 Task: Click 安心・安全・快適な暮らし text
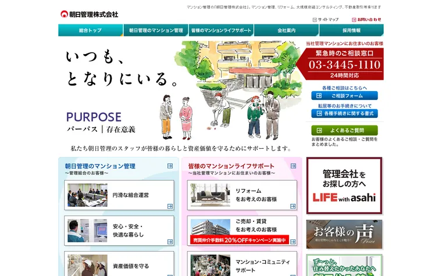129,231
